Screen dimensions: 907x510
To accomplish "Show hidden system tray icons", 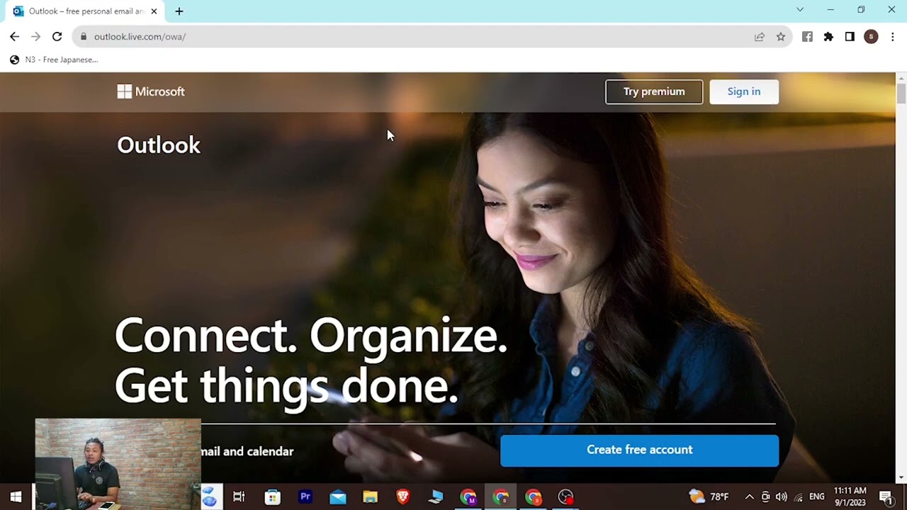I will click(x=749, y=497).
